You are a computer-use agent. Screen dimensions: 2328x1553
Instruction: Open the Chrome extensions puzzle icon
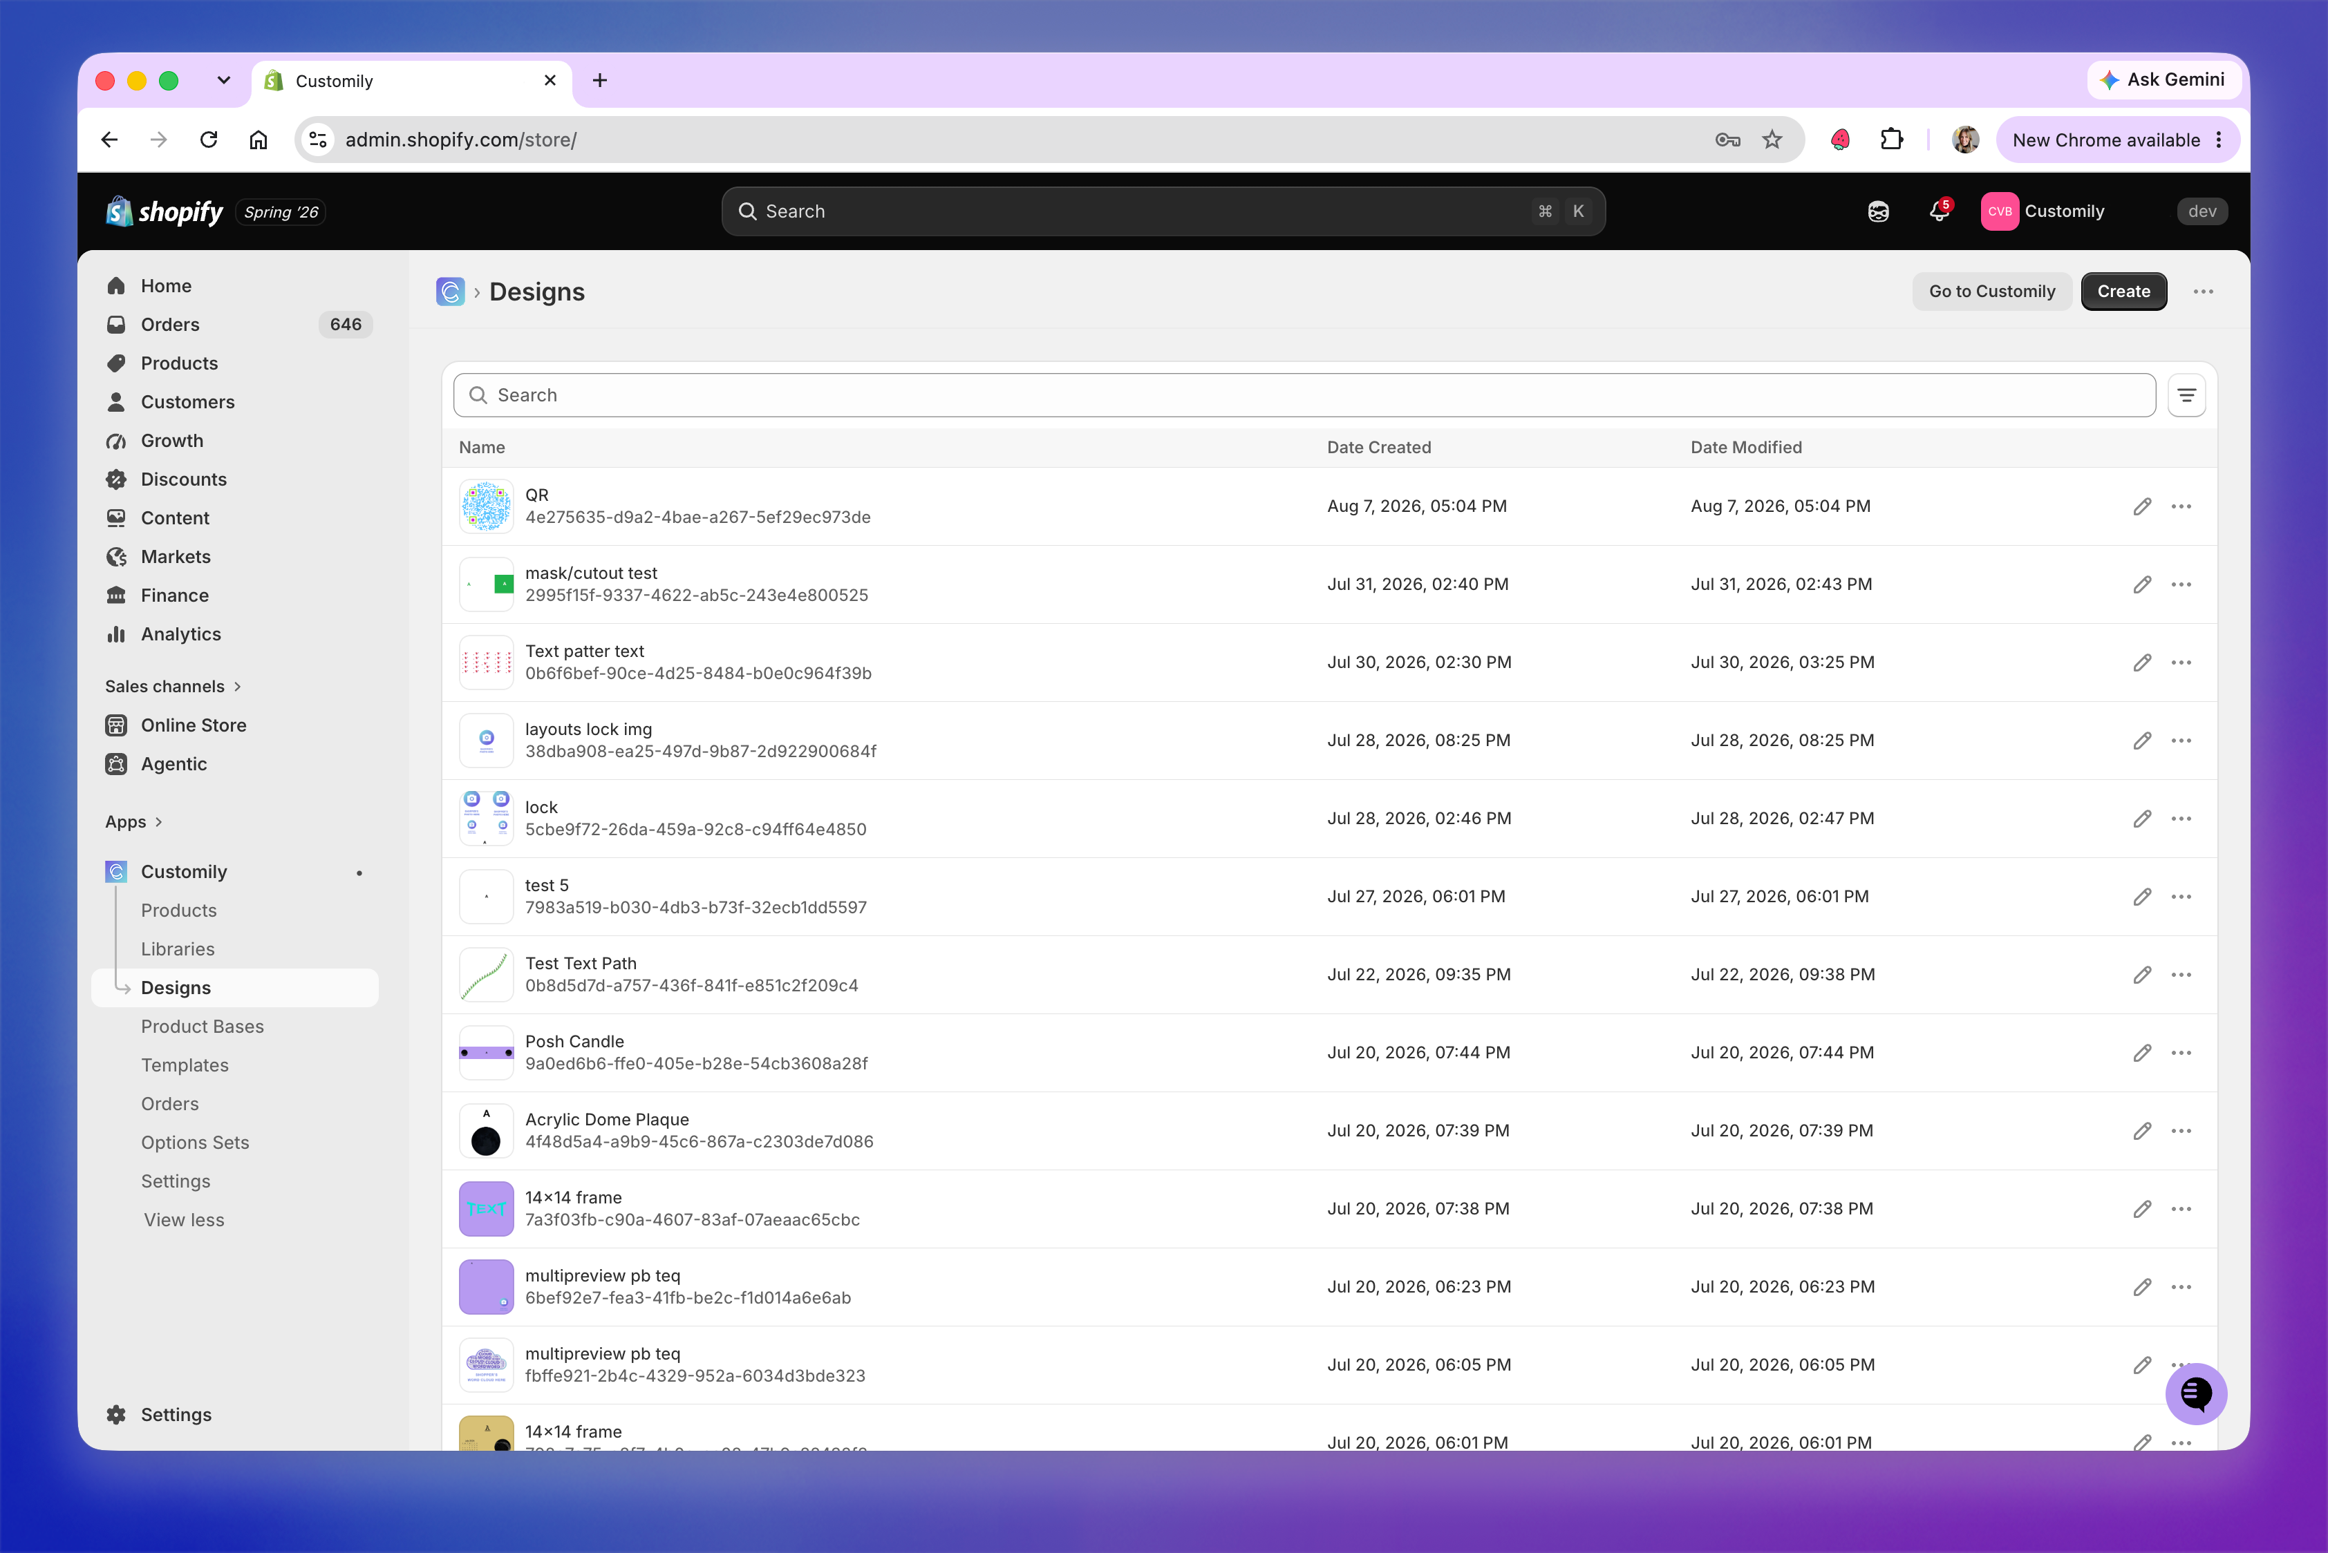click(1891, 140)
